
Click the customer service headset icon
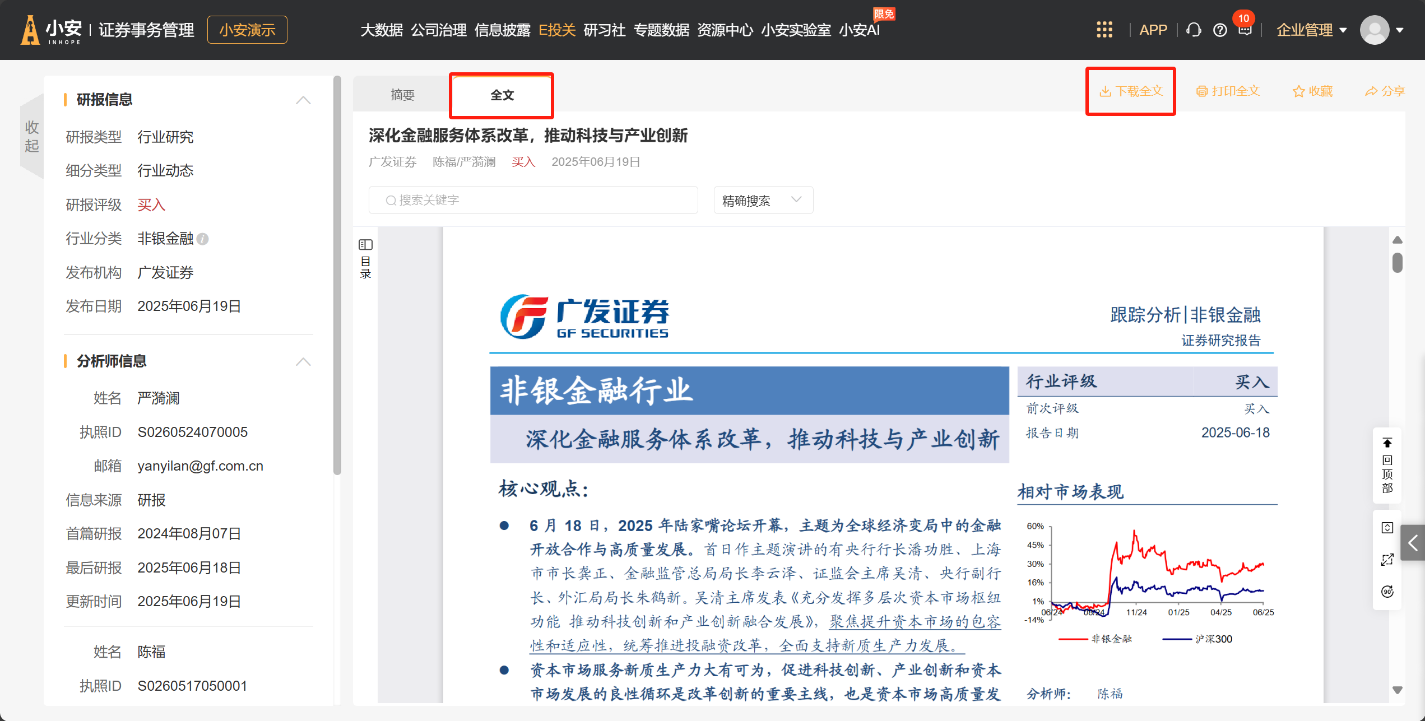pos(1194,30)
